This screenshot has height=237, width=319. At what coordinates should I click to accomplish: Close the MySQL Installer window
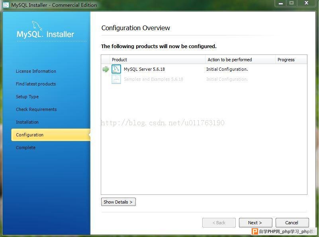306,3
